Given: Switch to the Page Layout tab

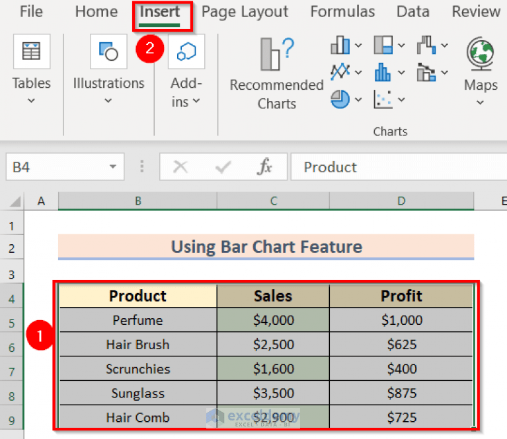Looking at the screenshot, I should [245, 12].
